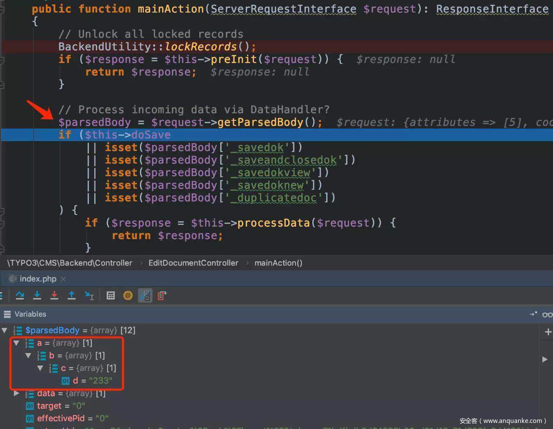Expand the data array node
Viewport: 553px width, 429px height.
[16, 393]
